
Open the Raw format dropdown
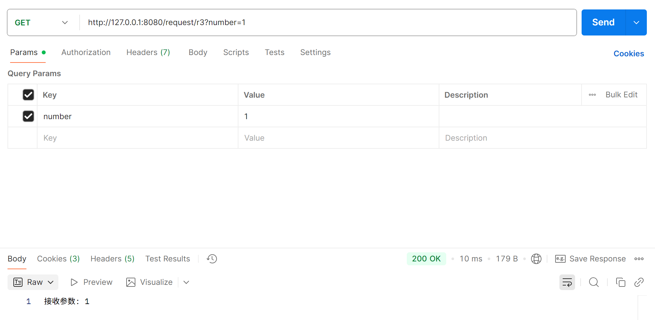click(33, 282)
